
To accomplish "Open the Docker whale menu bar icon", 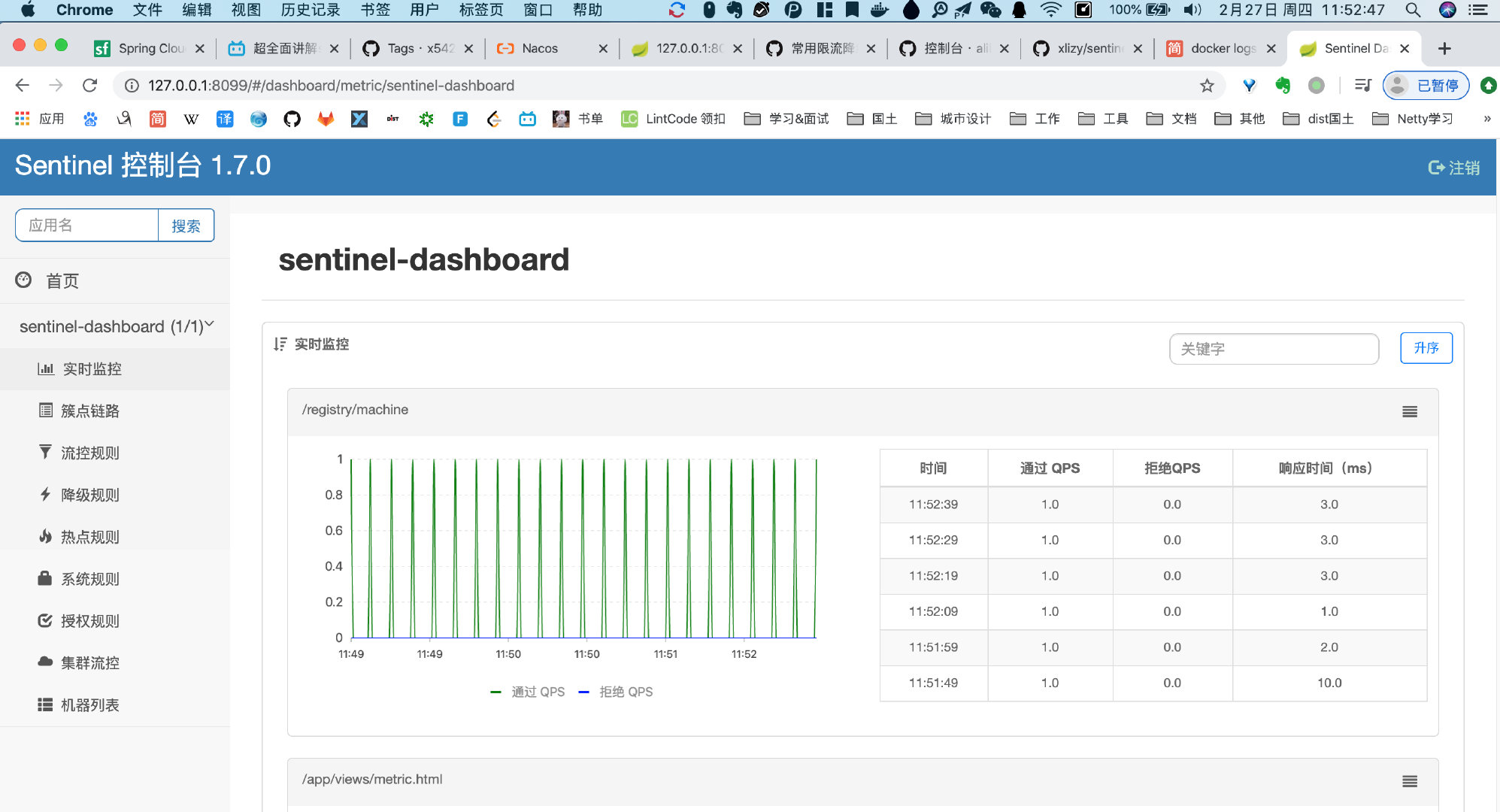I will tap(879, 10).
